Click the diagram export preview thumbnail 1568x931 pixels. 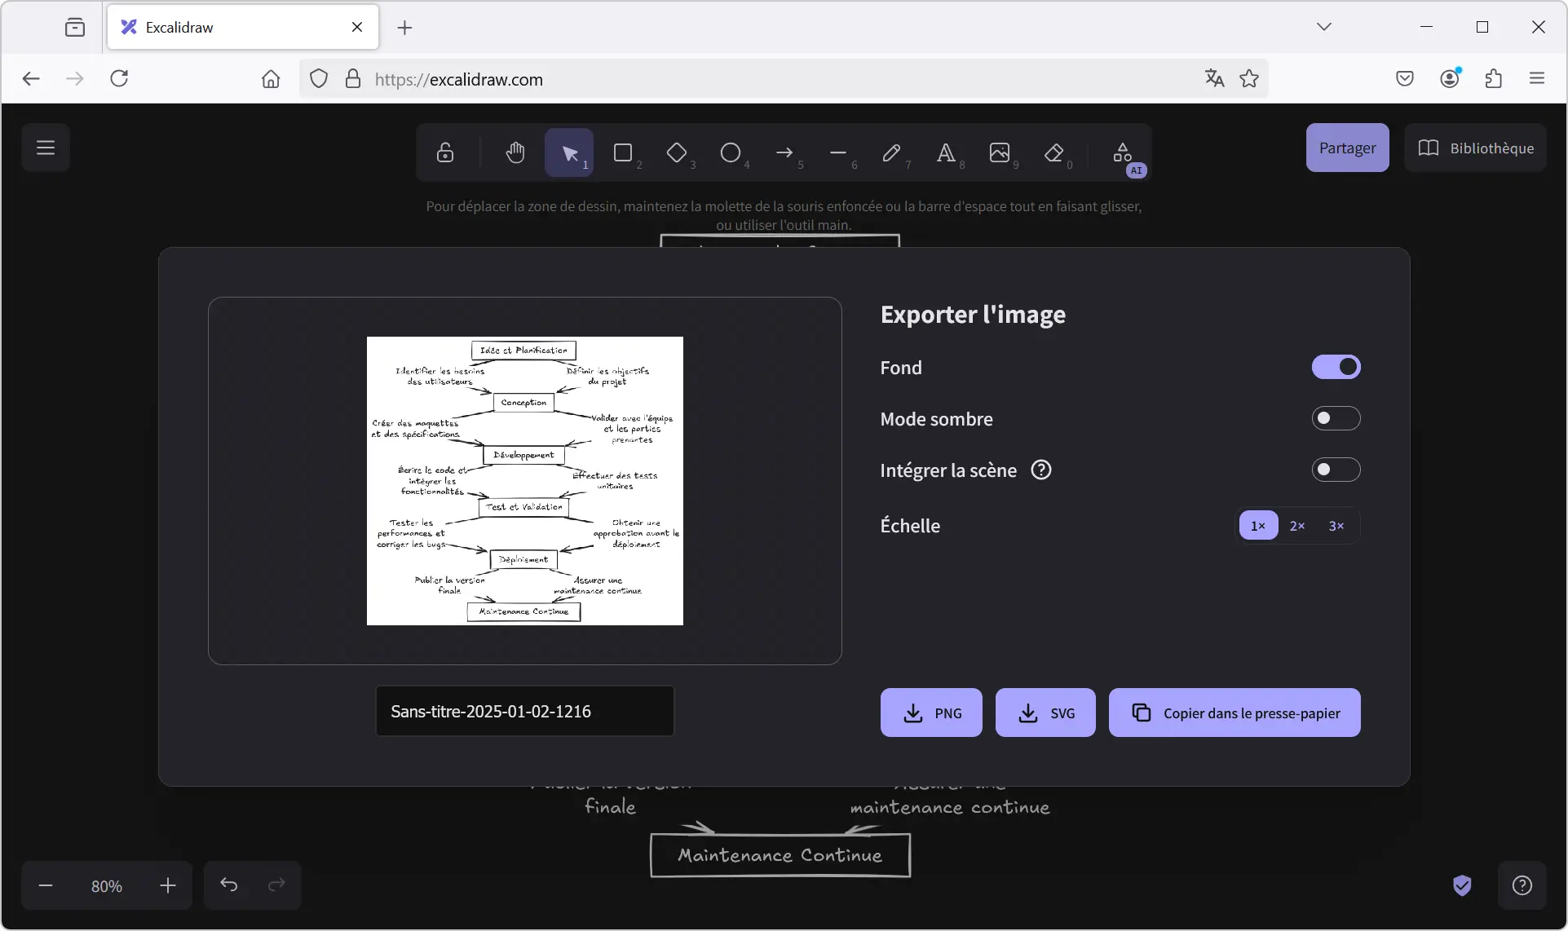(x=524, y=481)
